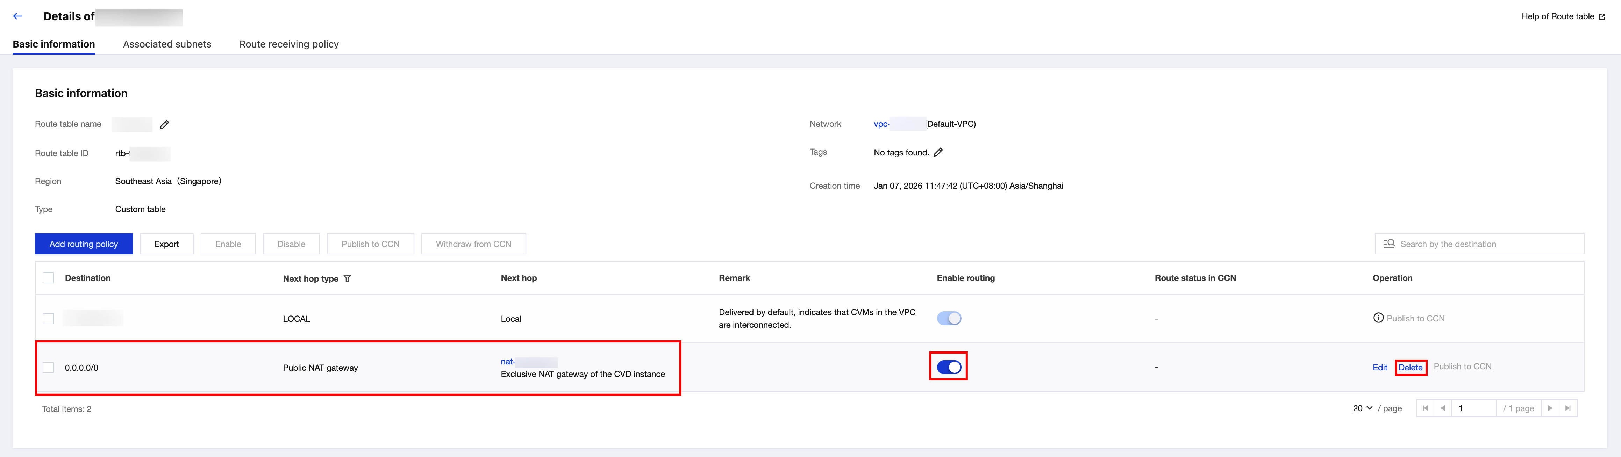Switch to Associated subnets tab
Screen dimensions: 1621x457
[x=167, y=44]
